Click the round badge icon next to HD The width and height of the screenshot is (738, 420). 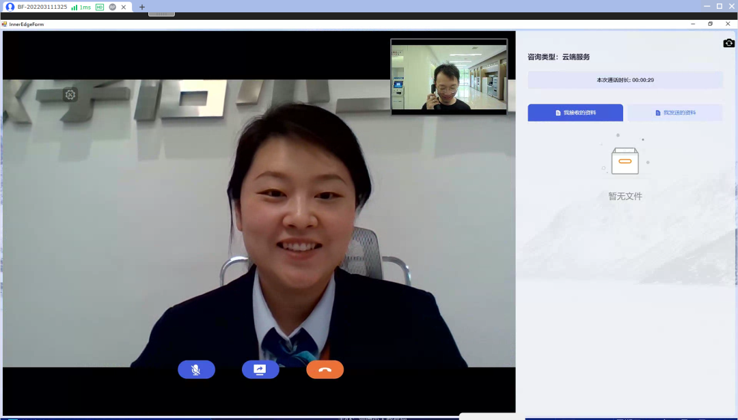(113, 7)
